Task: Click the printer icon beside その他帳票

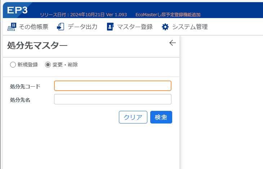Action: tap(12, 27)
